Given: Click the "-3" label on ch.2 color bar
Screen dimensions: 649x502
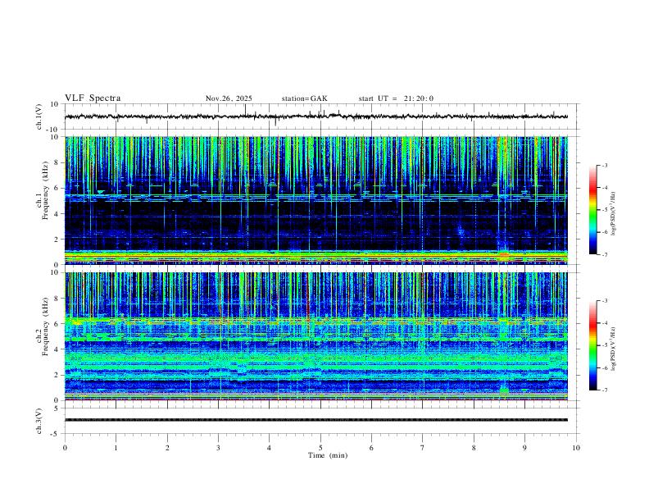Looking at the screenshot, I should (x=604, y=301).
